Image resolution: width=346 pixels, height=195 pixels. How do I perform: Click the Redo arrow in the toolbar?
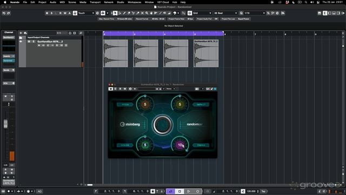coord(9,13)
